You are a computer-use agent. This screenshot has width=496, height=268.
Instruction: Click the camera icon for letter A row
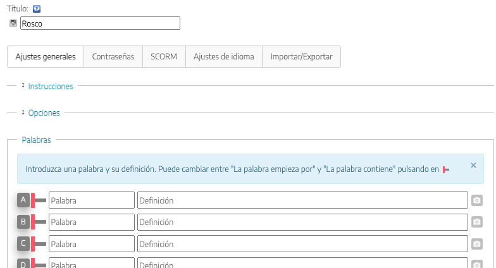tap(477, 200)
